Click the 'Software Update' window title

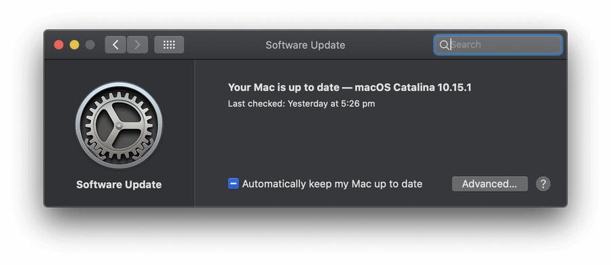(x=305, y=45)
